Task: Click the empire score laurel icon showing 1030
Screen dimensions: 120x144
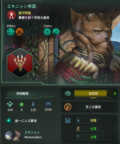Action: [x=48, y=104]
